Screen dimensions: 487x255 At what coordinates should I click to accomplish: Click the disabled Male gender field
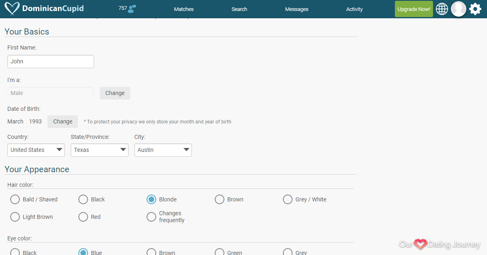51,93
